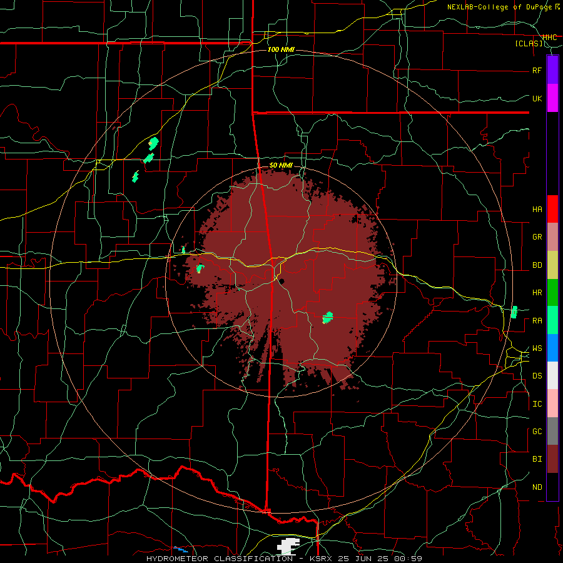Viewport: 563px width, 563px height.
Task: Click the BI brown legend swatch
Action: click(x=552, y=459)
